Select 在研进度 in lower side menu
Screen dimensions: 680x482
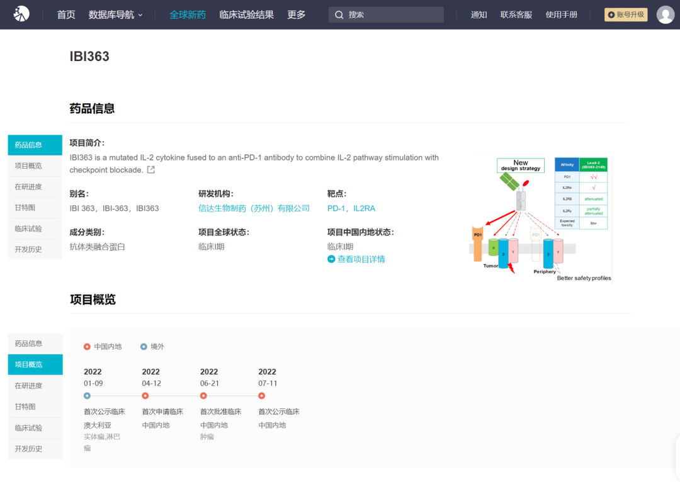[35, 386]
